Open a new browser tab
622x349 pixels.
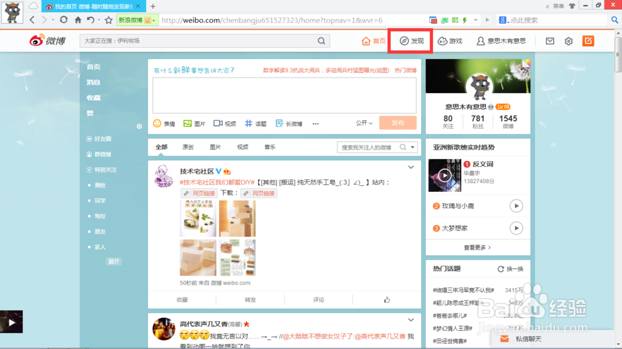click(x=153, y=6)
